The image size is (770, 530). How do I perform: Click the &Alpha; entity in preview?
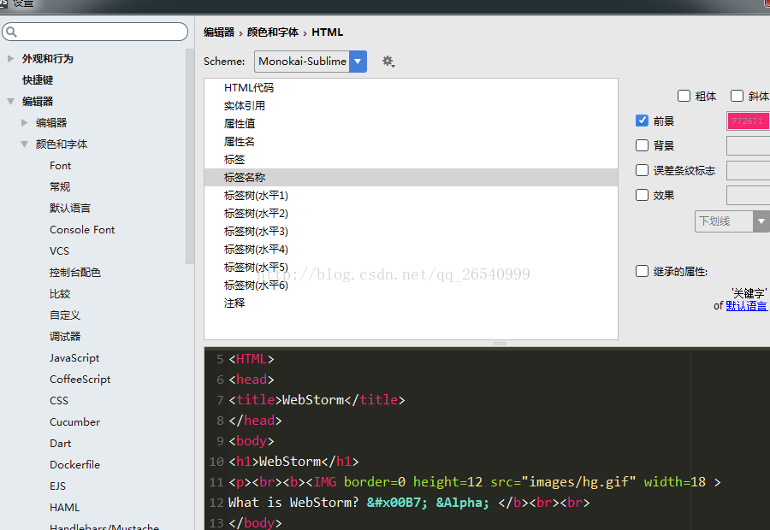click(x=463, y=503)
